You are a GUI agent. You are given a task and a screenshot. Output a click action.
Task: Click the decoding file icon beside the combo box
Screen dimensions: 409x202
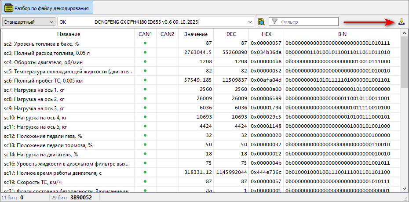[x=261, y=22]
